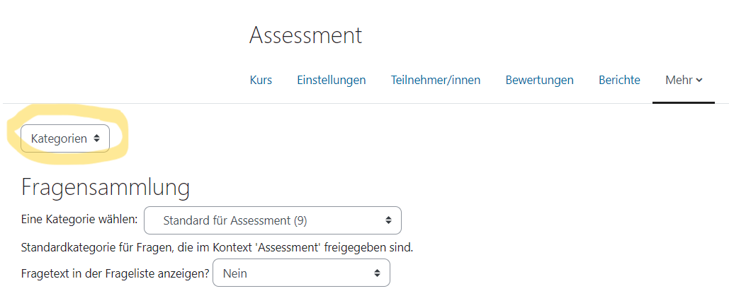Open the Fragetext anzeigen dropdown showing Nein
This screenshot has height=291, width=729.
[x=301, y=273]
